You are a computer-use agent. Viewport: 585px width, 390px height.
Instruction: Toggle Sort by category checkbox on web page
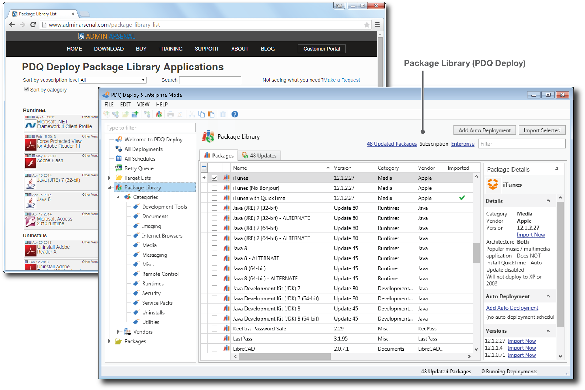click(x=27, y=89)
